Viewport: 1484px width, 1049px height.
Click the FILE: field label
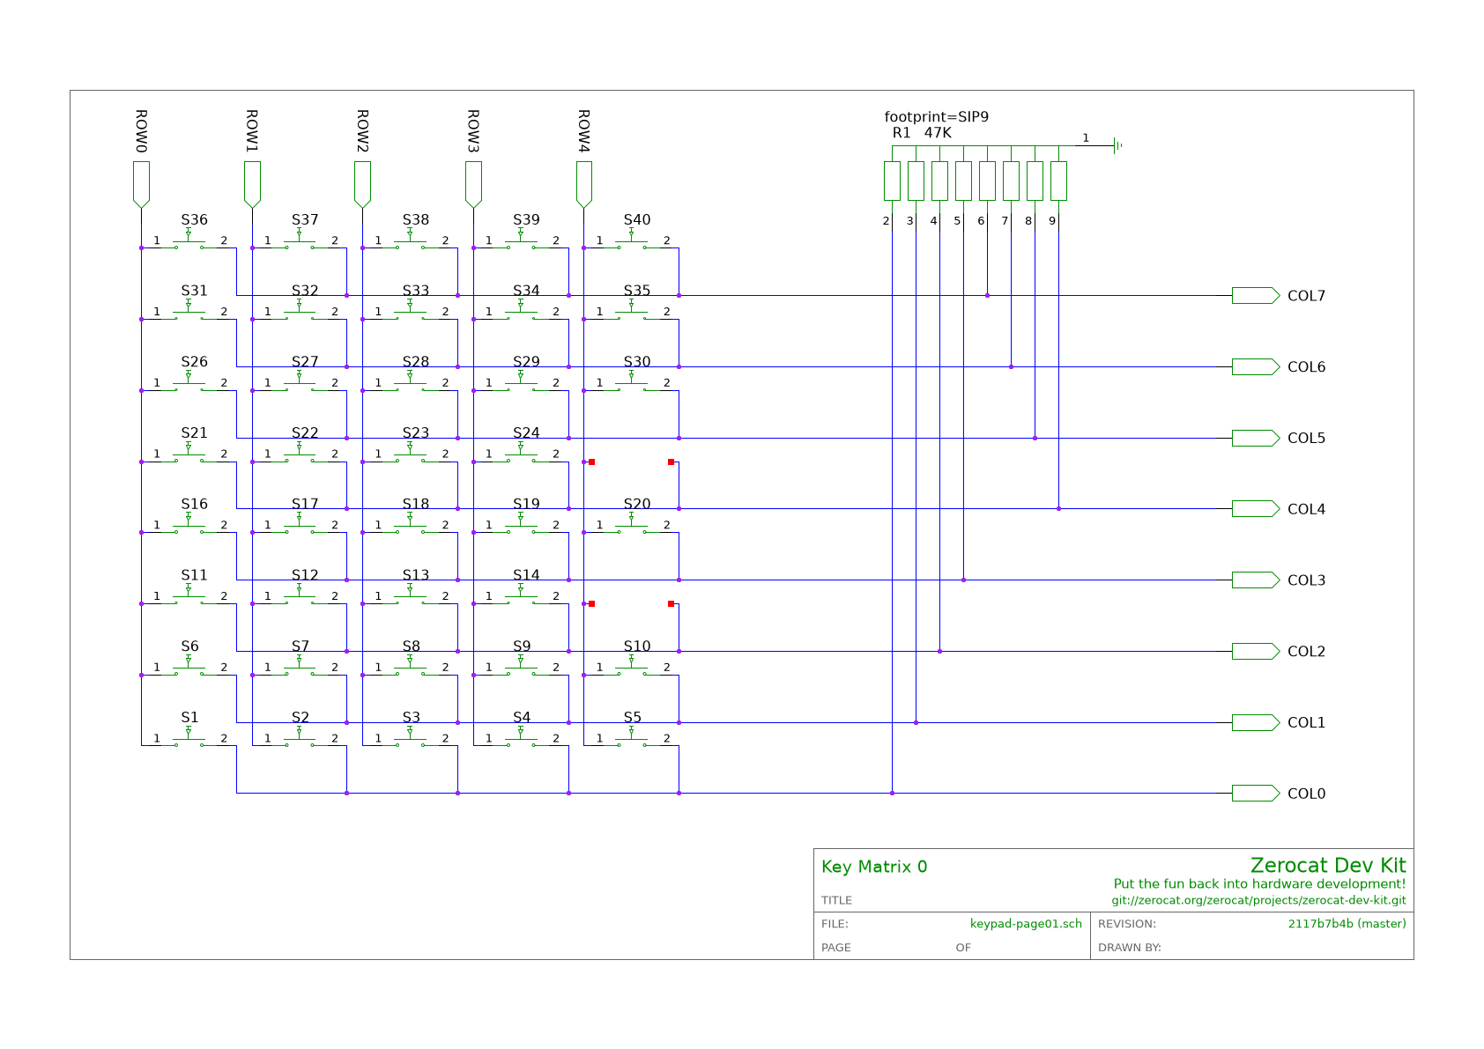(x=835, y=924)
